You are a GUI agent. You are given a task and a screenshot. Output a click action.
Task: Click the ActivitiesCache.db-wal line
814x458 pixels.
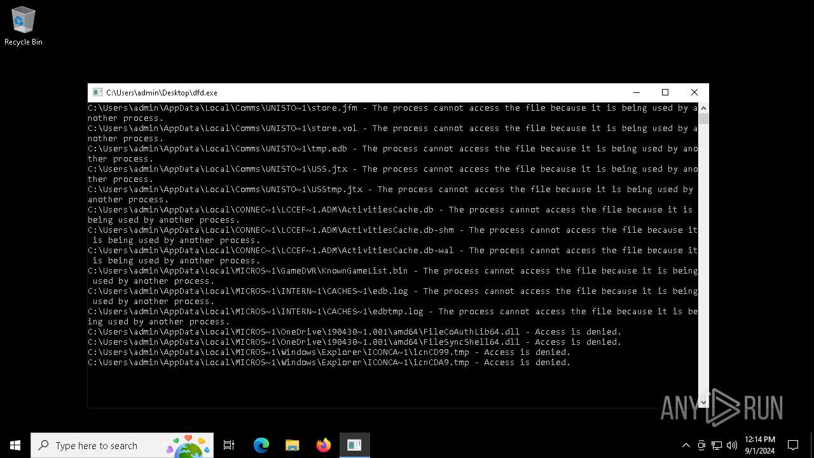(x=392, y=255)
